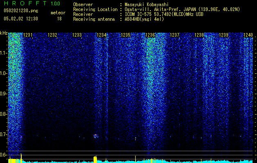Select the A504HB(yagi 4el) antenna text

144,19
